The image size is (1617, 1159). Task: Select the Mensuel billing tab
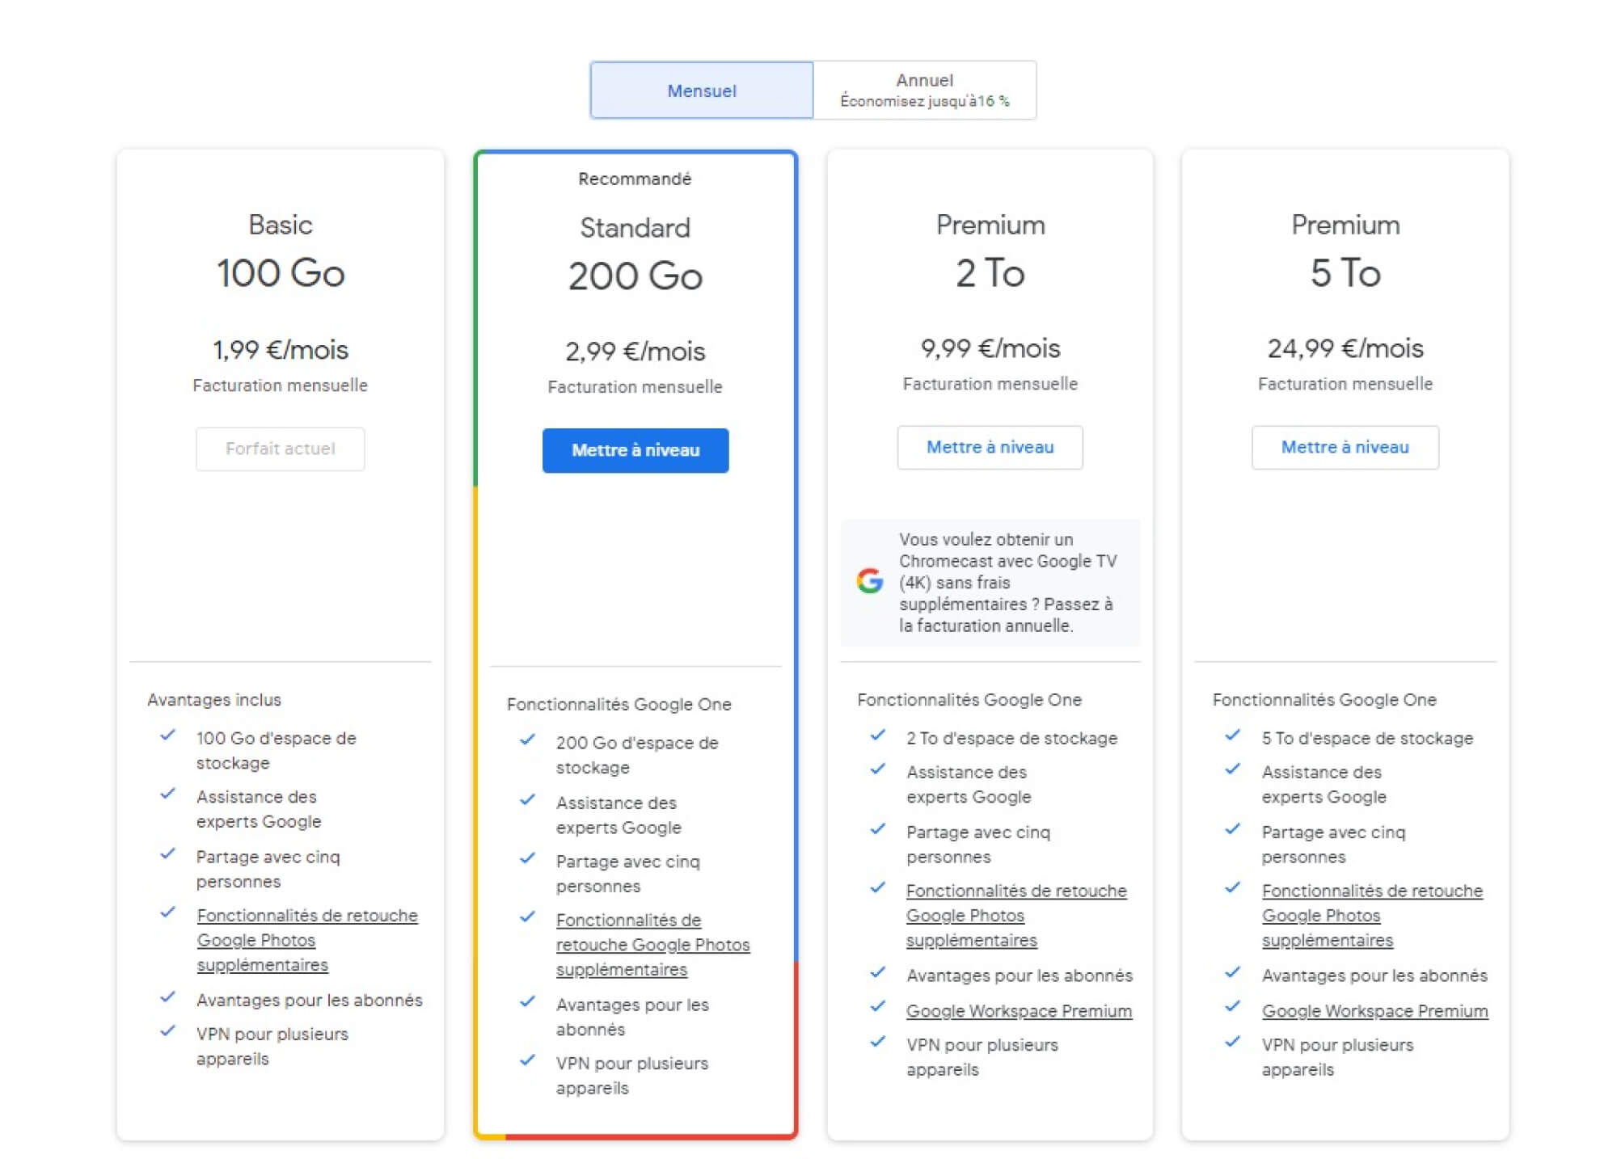click(700, 91)
